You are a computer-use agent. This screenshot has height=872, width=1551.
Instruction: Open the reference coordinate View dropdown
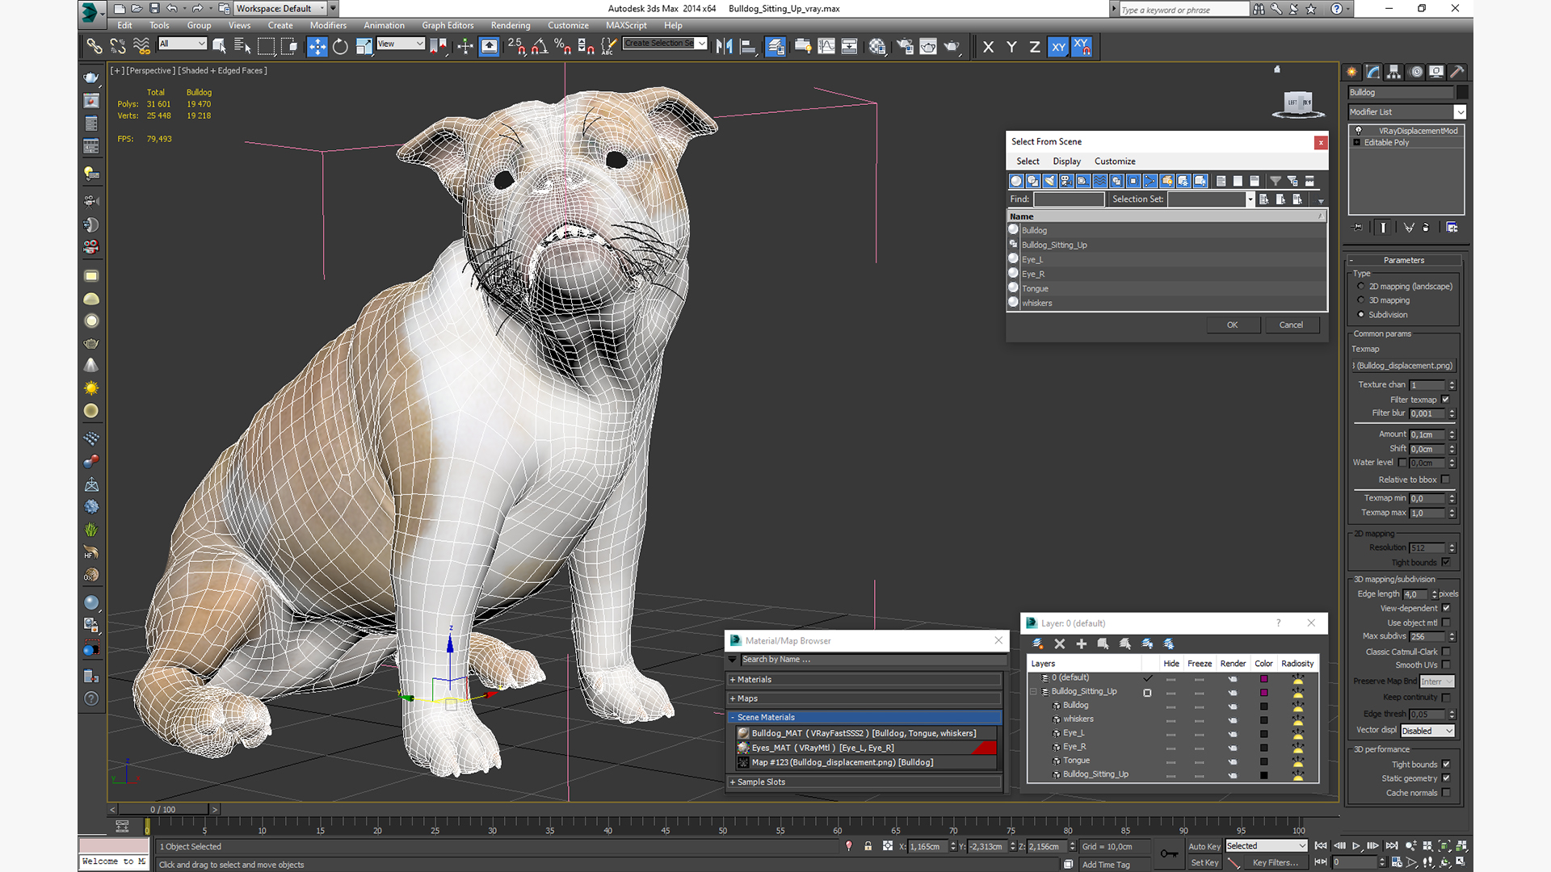(401, 44)
